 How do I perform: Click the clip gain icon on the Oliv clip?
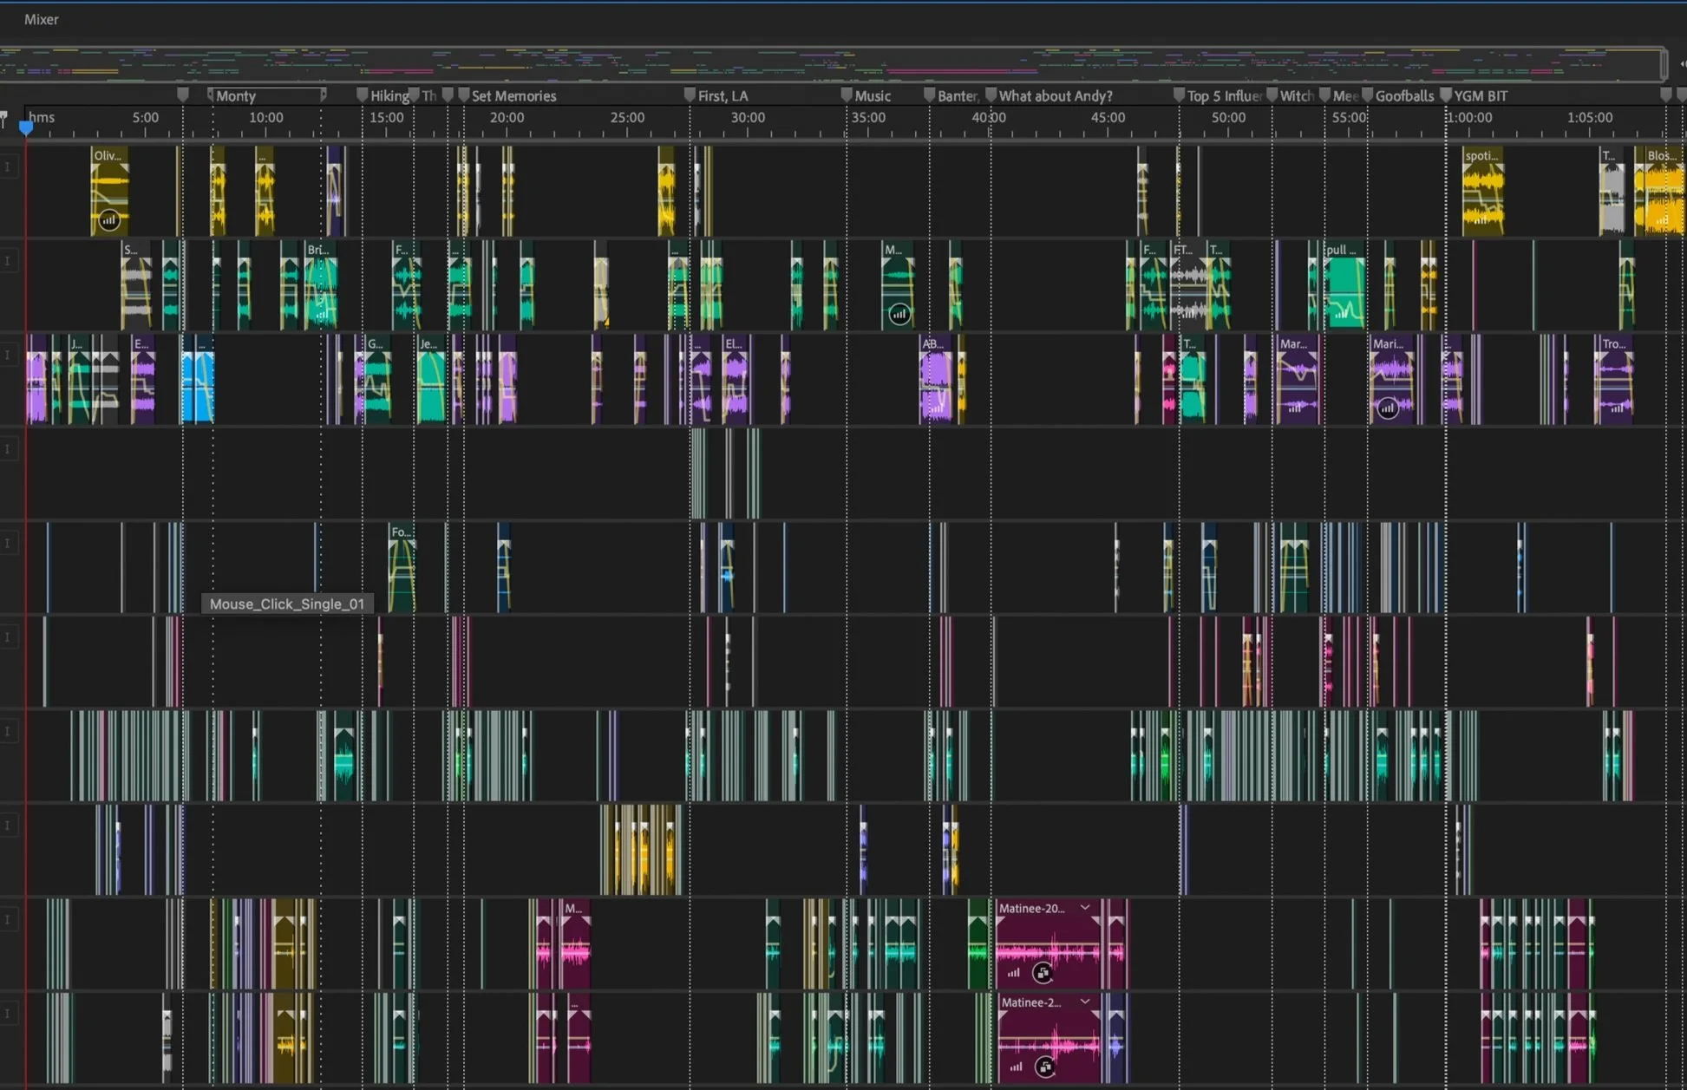108,220
